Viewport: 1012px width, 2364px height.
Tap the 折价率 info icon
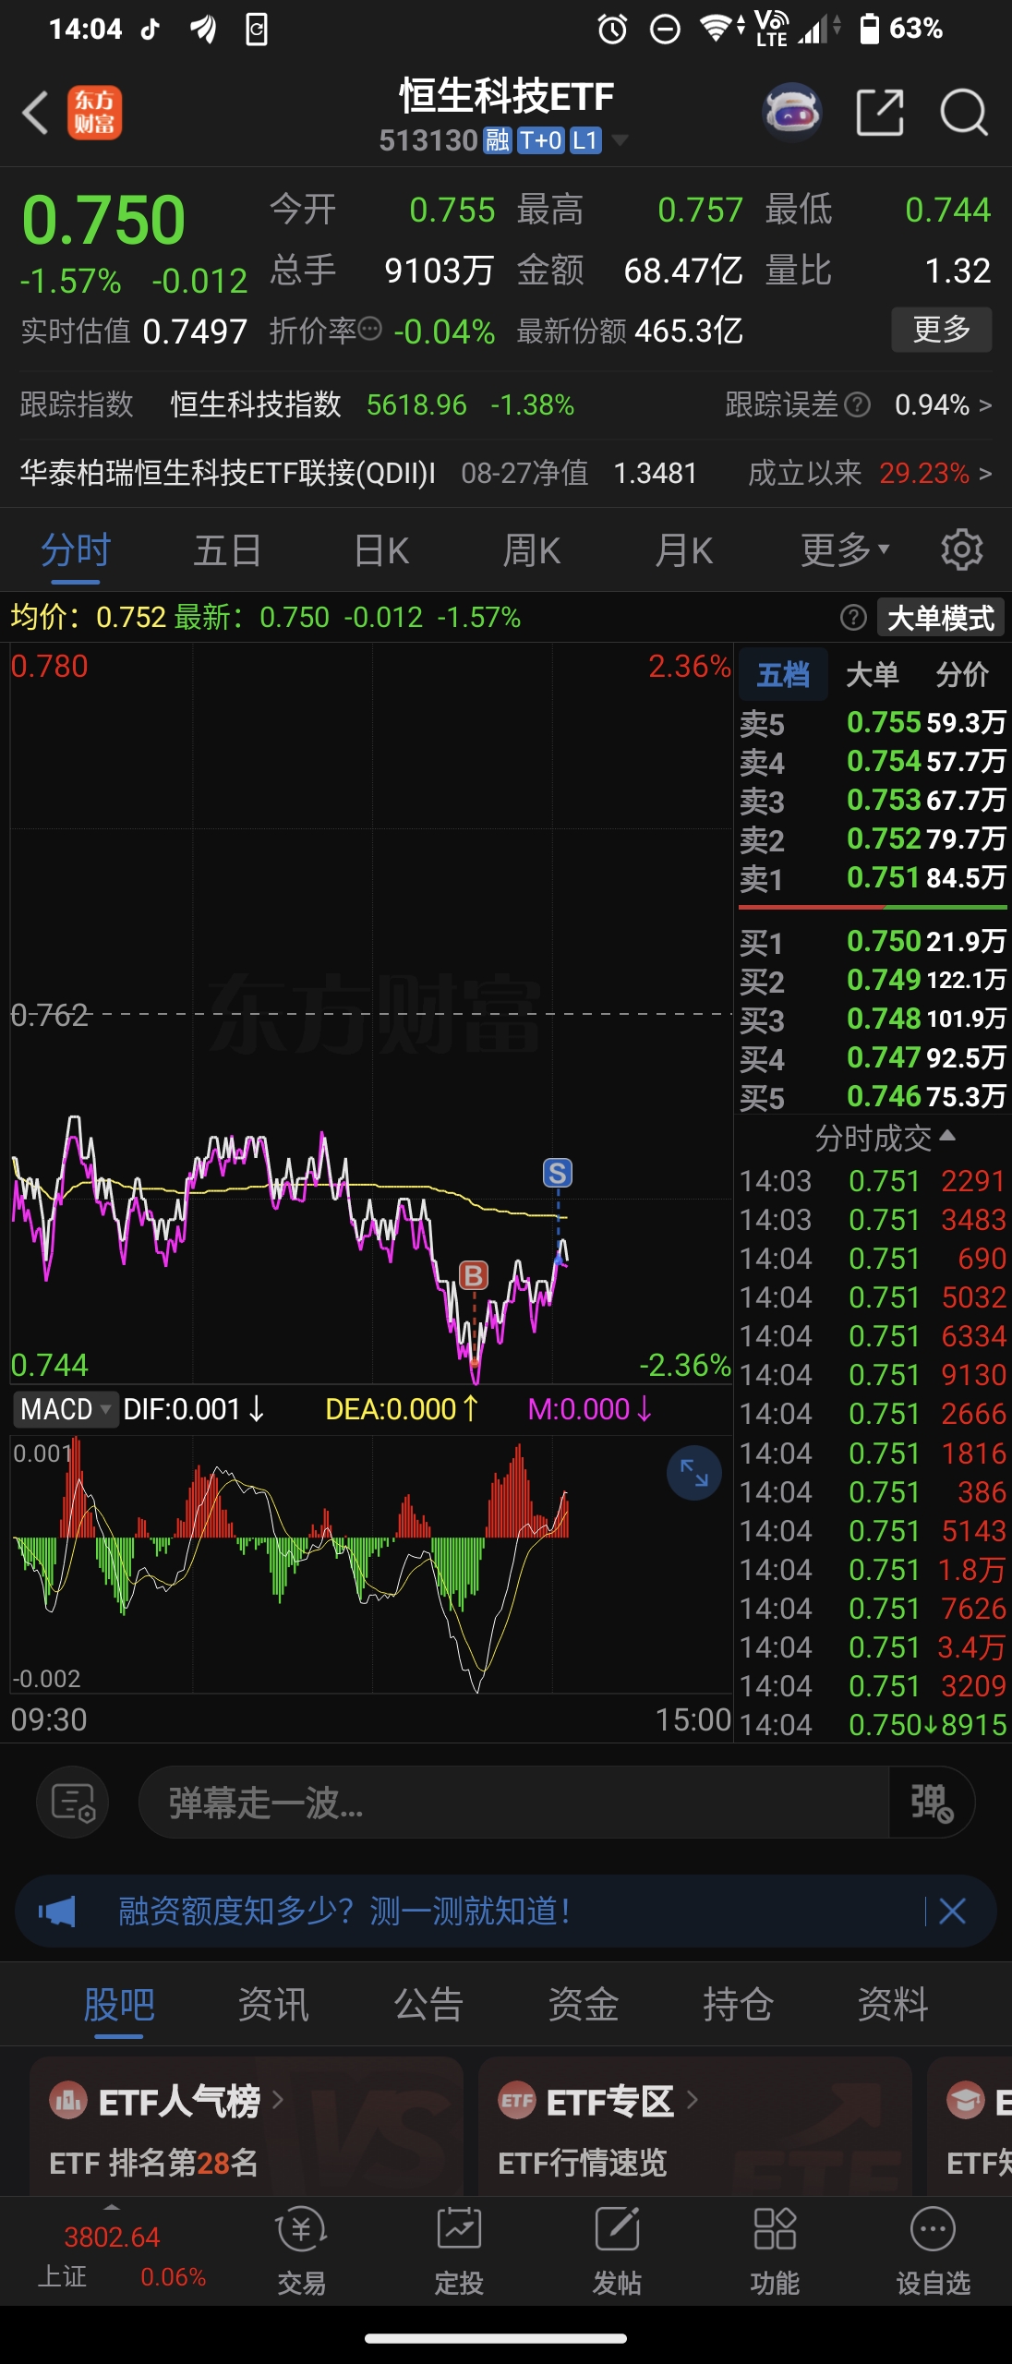tap(369, 329)
